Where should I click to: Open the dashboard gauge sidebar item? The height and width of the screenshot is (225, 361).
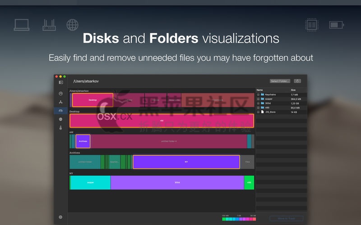[x=61, y=94]
